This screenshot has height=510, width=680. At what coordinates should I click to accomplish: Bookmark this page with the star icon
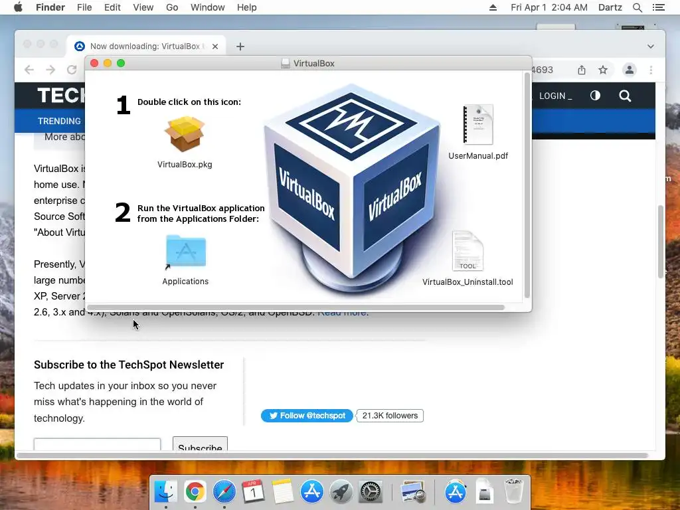click(603, 70)
